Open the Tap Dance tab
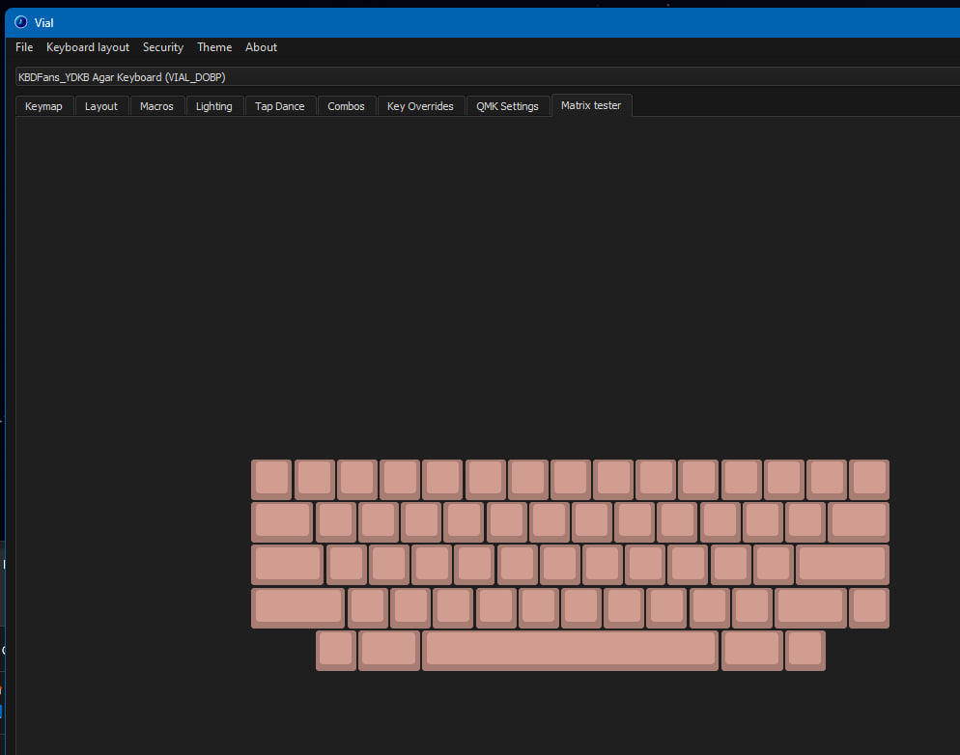 [x=280, y=106]
